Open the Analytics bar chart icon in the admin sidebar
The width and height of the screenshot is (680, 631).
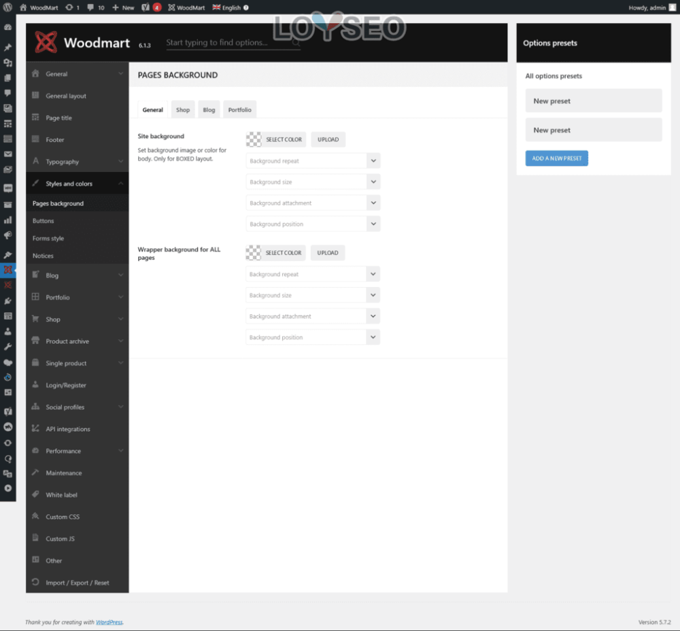[x=7, y=220]
